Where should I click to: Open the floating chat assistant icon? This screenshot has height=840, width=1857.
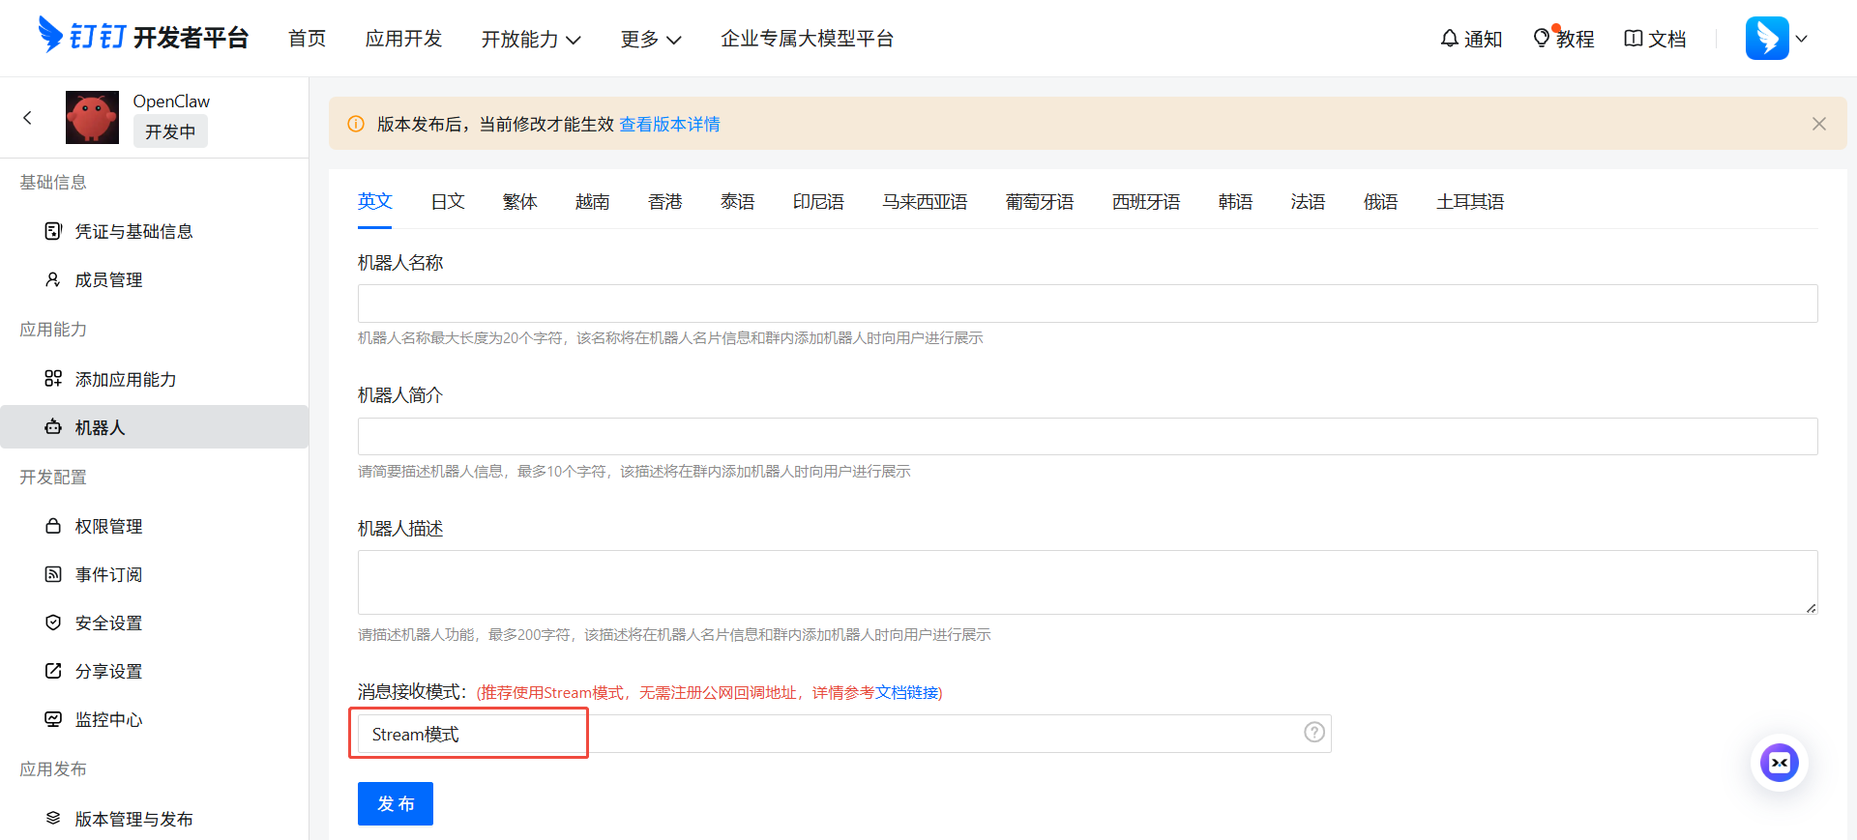point(1779,763)
